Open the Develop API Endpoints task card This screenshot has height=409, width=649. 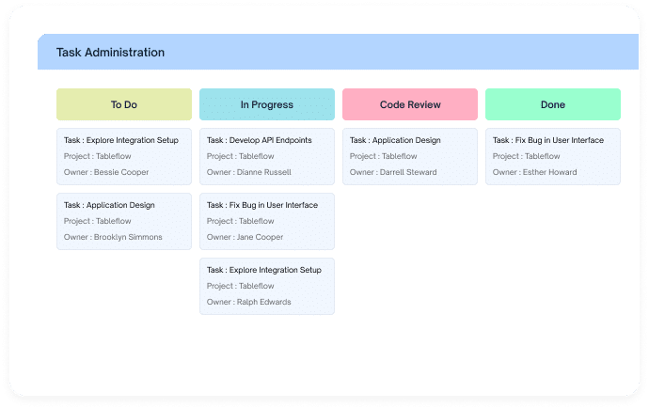(267, 156)
